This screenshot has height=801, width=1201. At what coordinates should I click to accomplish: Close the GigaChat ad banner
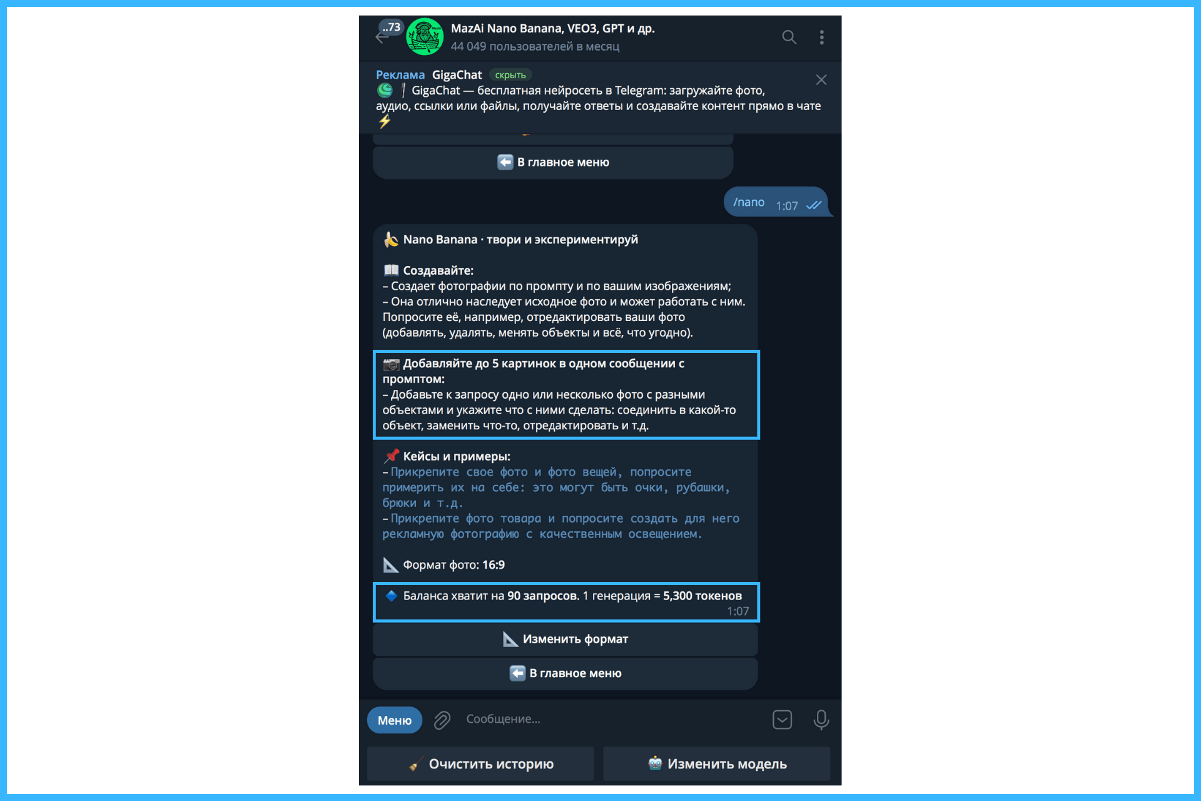click(821, 80)
